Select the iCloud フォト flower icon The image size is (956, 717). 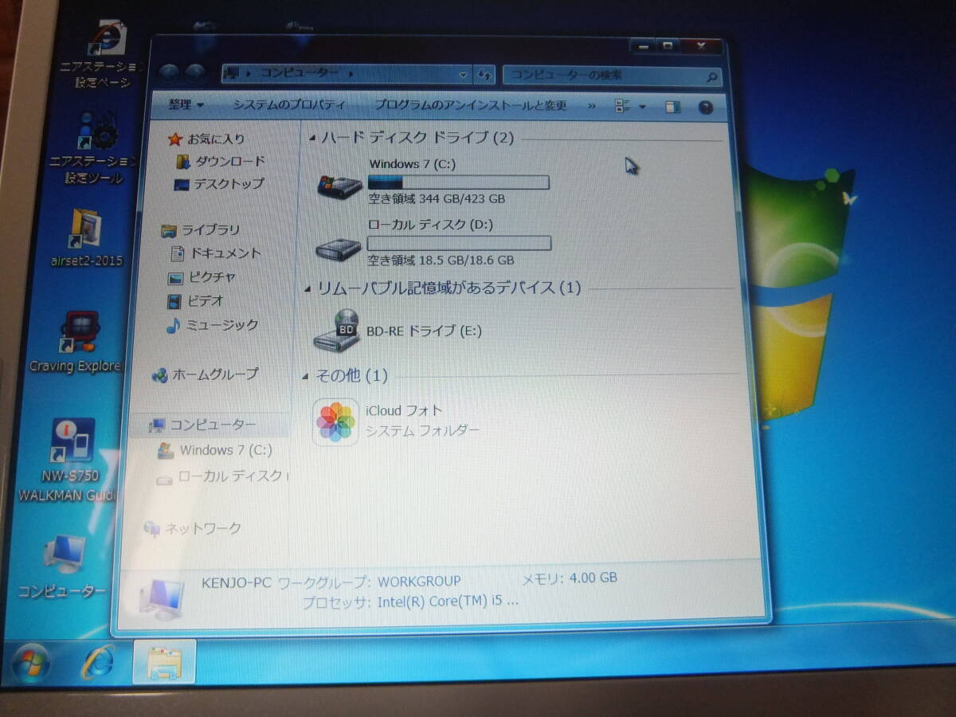tap(335, 421)
